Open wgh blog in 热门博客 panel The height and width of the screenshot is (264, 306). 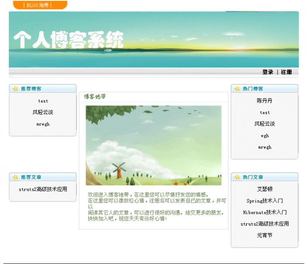coord(264,135)
